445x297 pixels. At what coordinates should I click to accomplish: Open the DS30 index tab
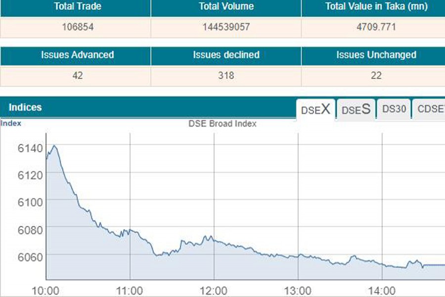[x=393, y=109]
